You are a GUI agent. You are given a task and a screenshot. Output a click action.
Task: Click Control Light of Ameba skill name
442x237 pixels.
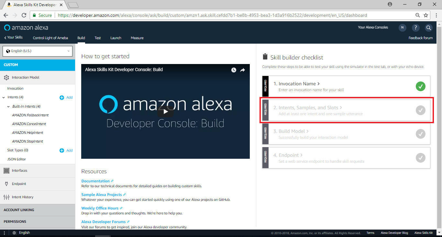click(50, 38)
